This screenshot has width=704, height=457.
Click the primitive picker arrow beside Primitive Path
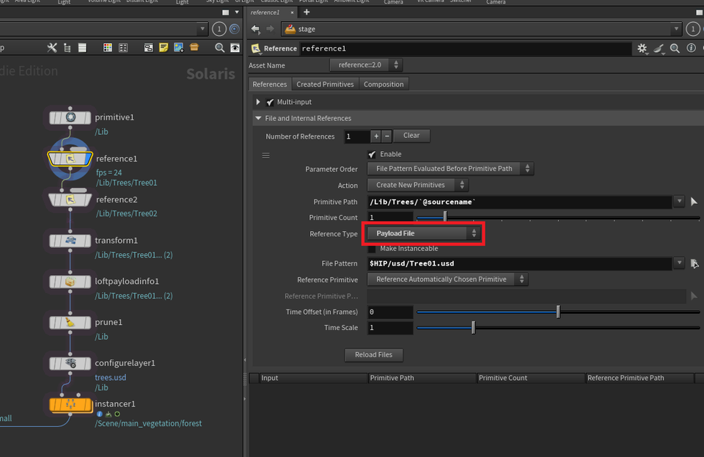[x=694, y=202]
